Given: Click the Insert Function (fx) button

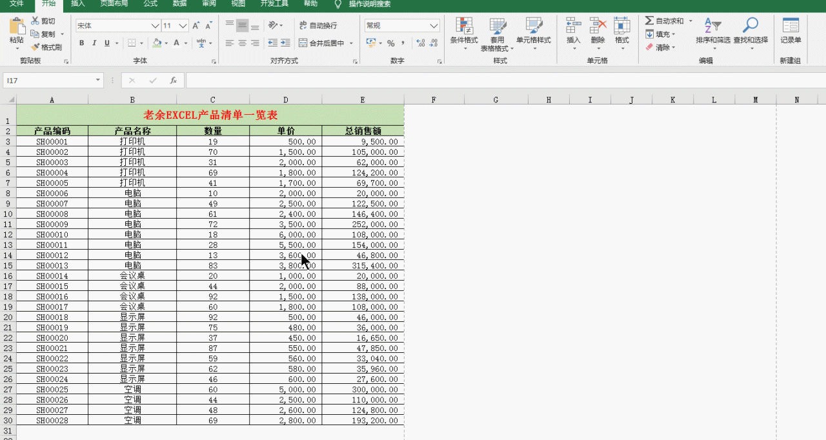Looking at the screenshot, I should [173, 81].
